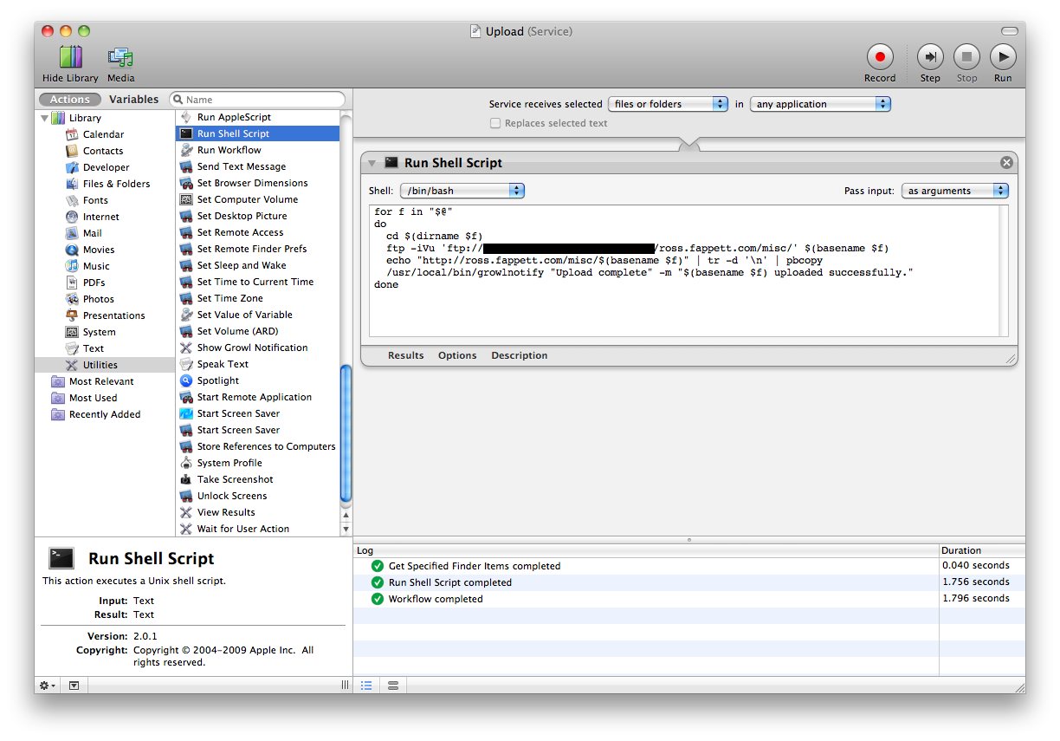Open the gear action menu at bottom left
1060x741 pixels.
point(48,685)
